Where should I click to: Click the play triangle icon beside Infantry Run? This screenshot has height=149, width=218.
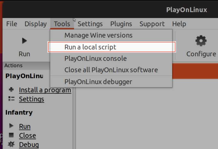[11, 126]
